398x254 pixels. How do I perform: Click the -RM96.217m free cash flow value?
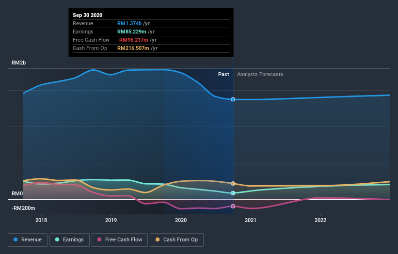[x=133, y=40]
